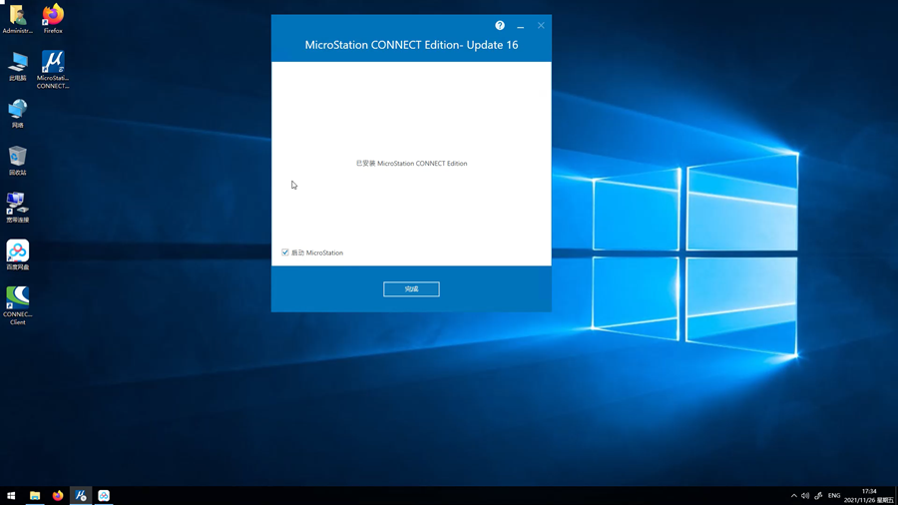898x505 pixels.
Task: Minimize the MicroStation installer window
Action: point(520,26)
